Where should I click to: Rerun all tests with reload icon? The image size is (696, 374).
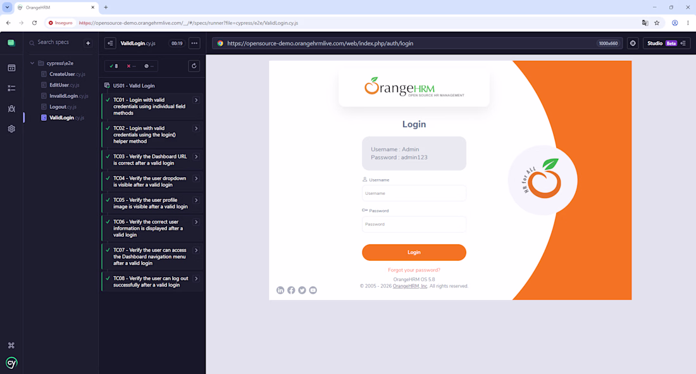194,66
